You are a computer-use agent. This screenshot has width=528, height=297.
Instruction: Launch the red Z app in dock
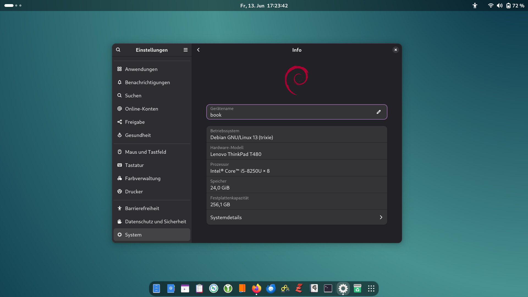pos(299,288)
